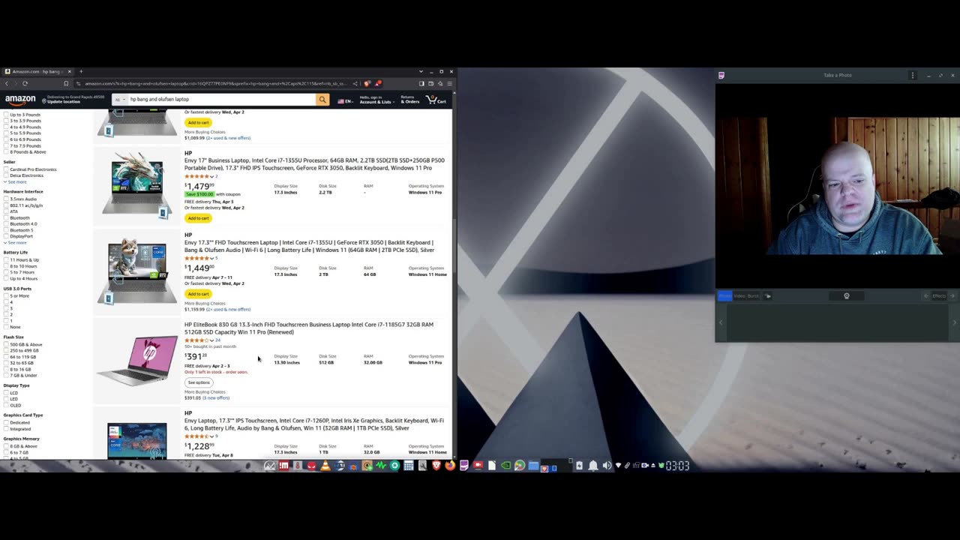Check the Dedicated graphics card filter
The width and height of the screenshot is (960, 540).
point(7,422)
